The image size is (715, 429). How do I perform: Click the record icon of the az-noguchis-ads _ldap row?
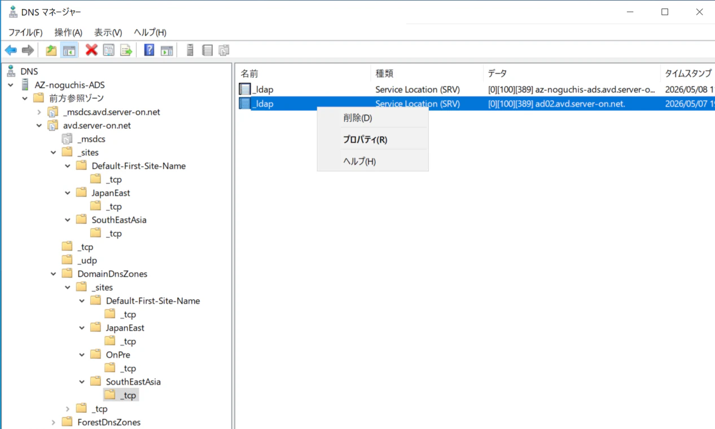tap(245, 89)
